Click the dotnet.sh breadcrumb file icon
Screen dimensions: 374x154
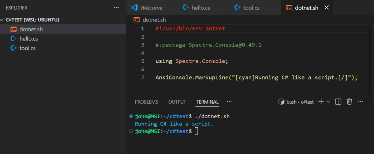click(x=136, y=20)
